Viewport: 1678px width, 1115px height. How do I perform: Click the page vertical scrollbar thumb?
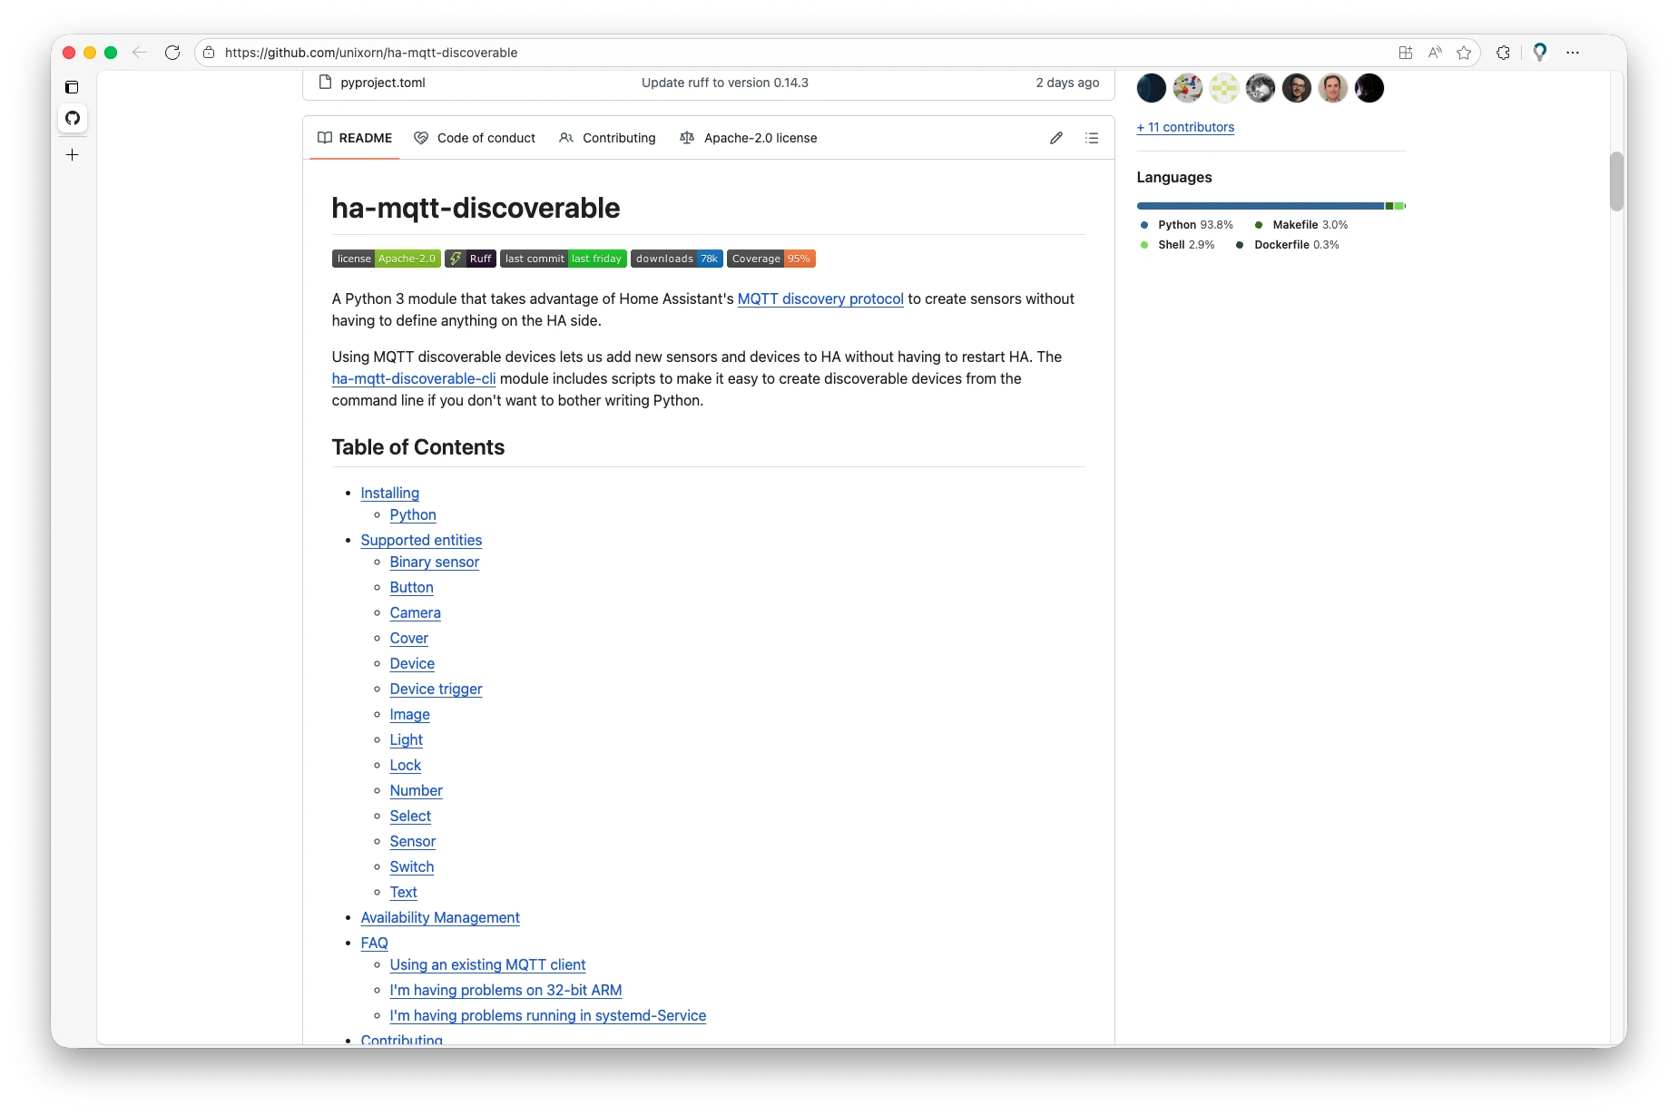(1616, 181)
